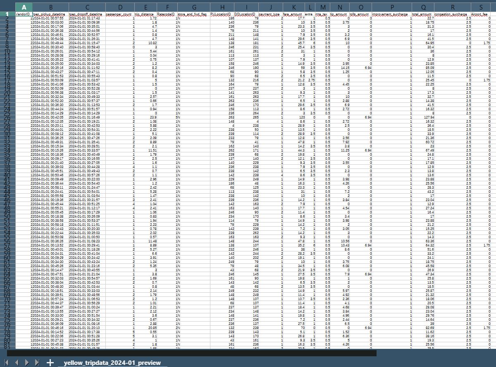The width and height of the screenshot is (496, 367).
Task: Select column H header
Action: [x=222, y=7]
